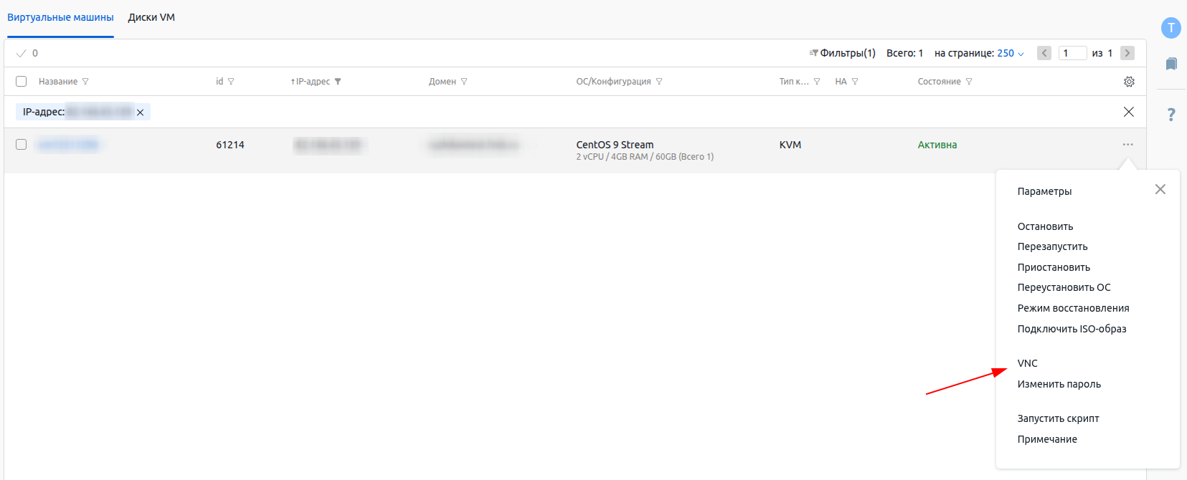1187x480 pixels.
Task: Go to the next page arrow
Action: click(1127, 53)
